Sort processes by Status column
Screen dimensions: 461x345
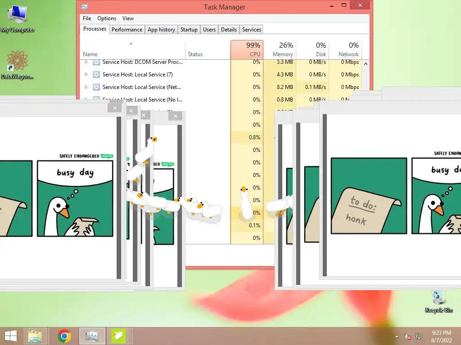(208, 50)
